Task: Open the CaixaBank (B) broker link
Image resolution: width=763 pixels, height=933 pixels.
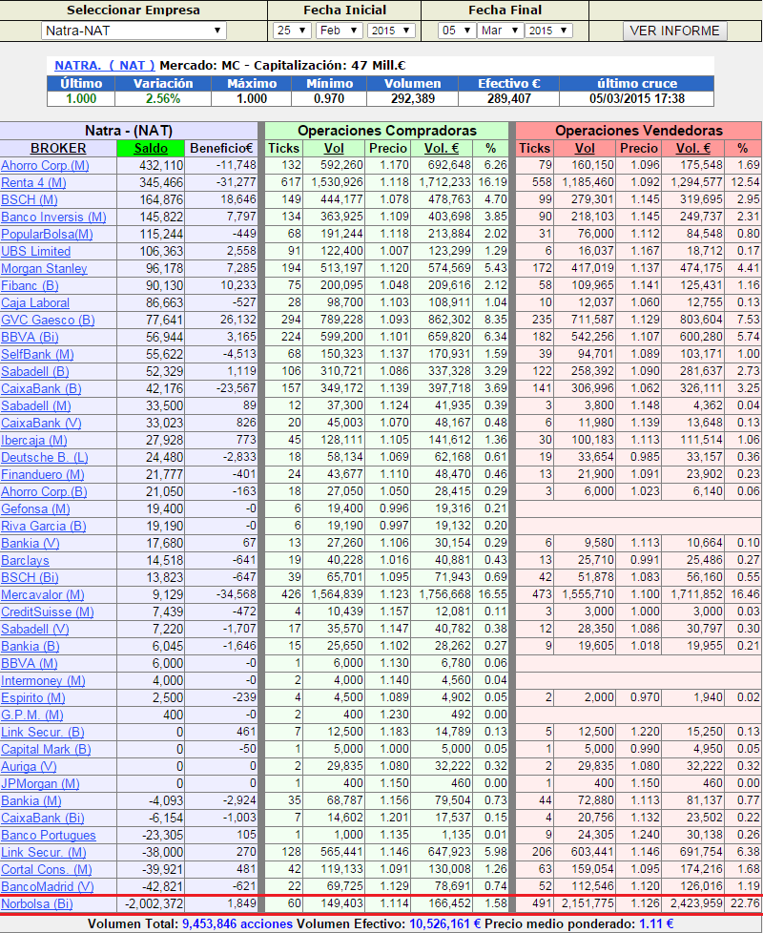Action: [41, 389]
